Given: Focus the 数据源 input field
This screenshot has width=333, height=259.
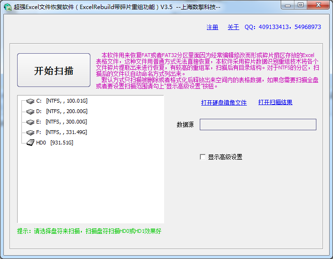Looking at the screenshot, I should click(258, 125).
